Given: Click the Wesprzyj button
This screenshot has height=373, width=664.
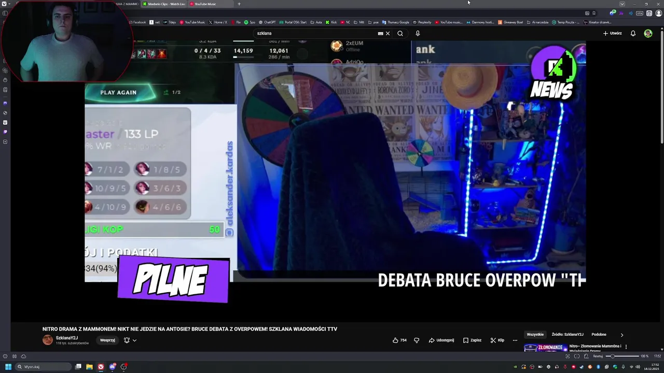Looking at the screenshot, I should pyautogui.click(x=107, y=340).
